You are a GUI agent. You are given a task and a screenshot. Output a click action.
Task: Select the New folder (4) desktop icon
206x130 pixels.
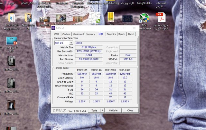(28, 18)
